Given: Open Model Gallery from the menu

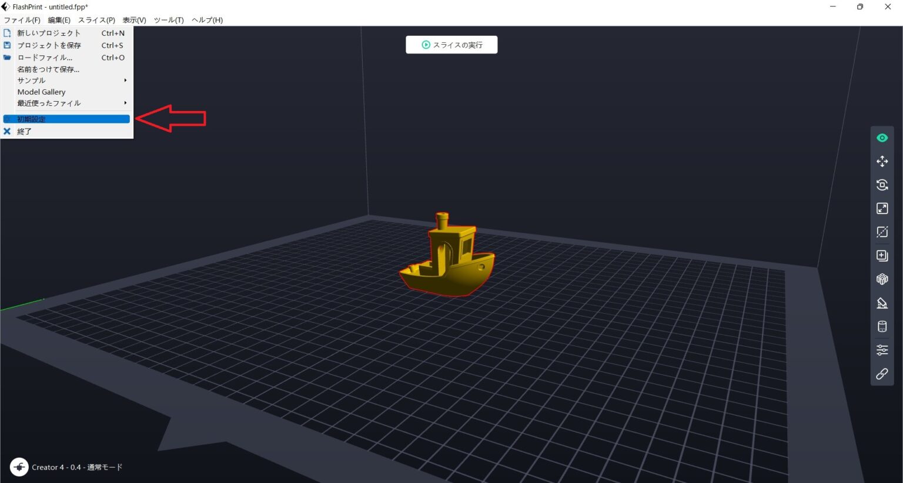Looking at the screenshot, I should (x=42, y=92).
